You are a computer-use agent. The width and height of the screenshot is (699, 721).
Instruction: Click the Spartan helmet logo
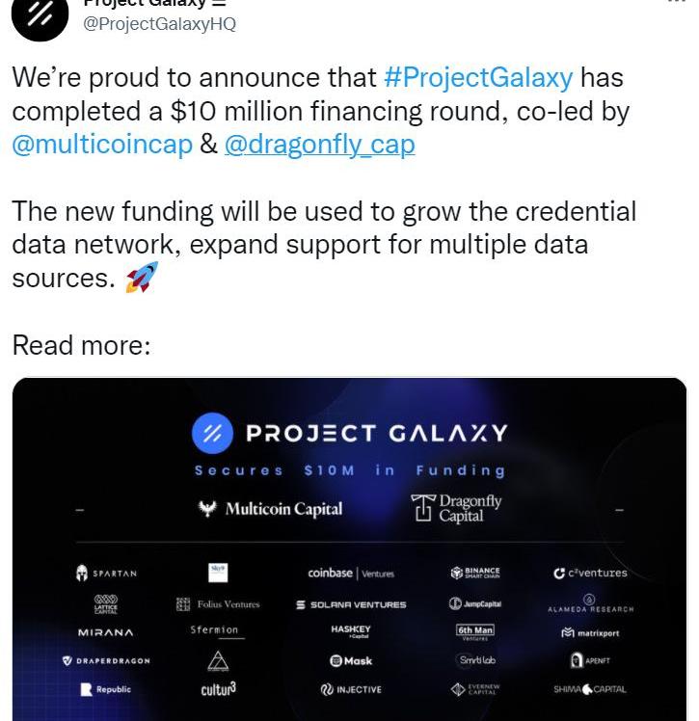[x=106, y=574]
